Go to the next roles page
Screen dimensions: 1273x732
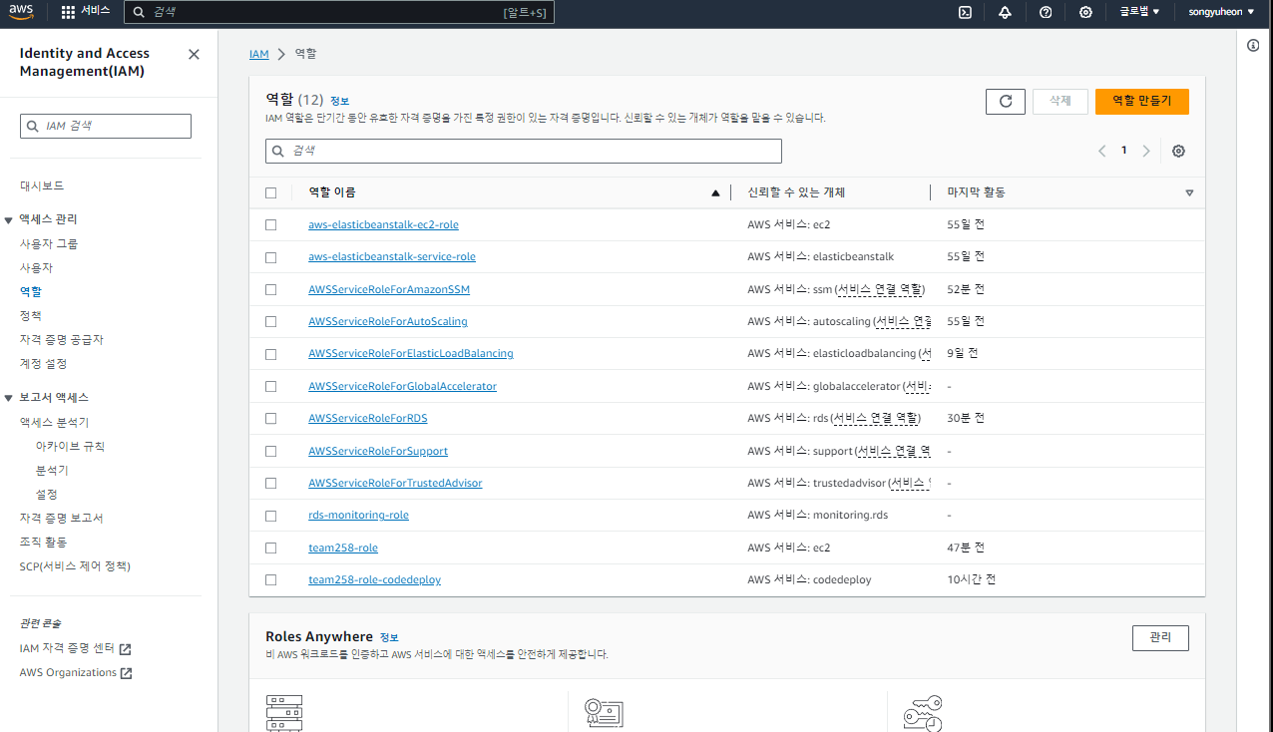pos(1146,151)
